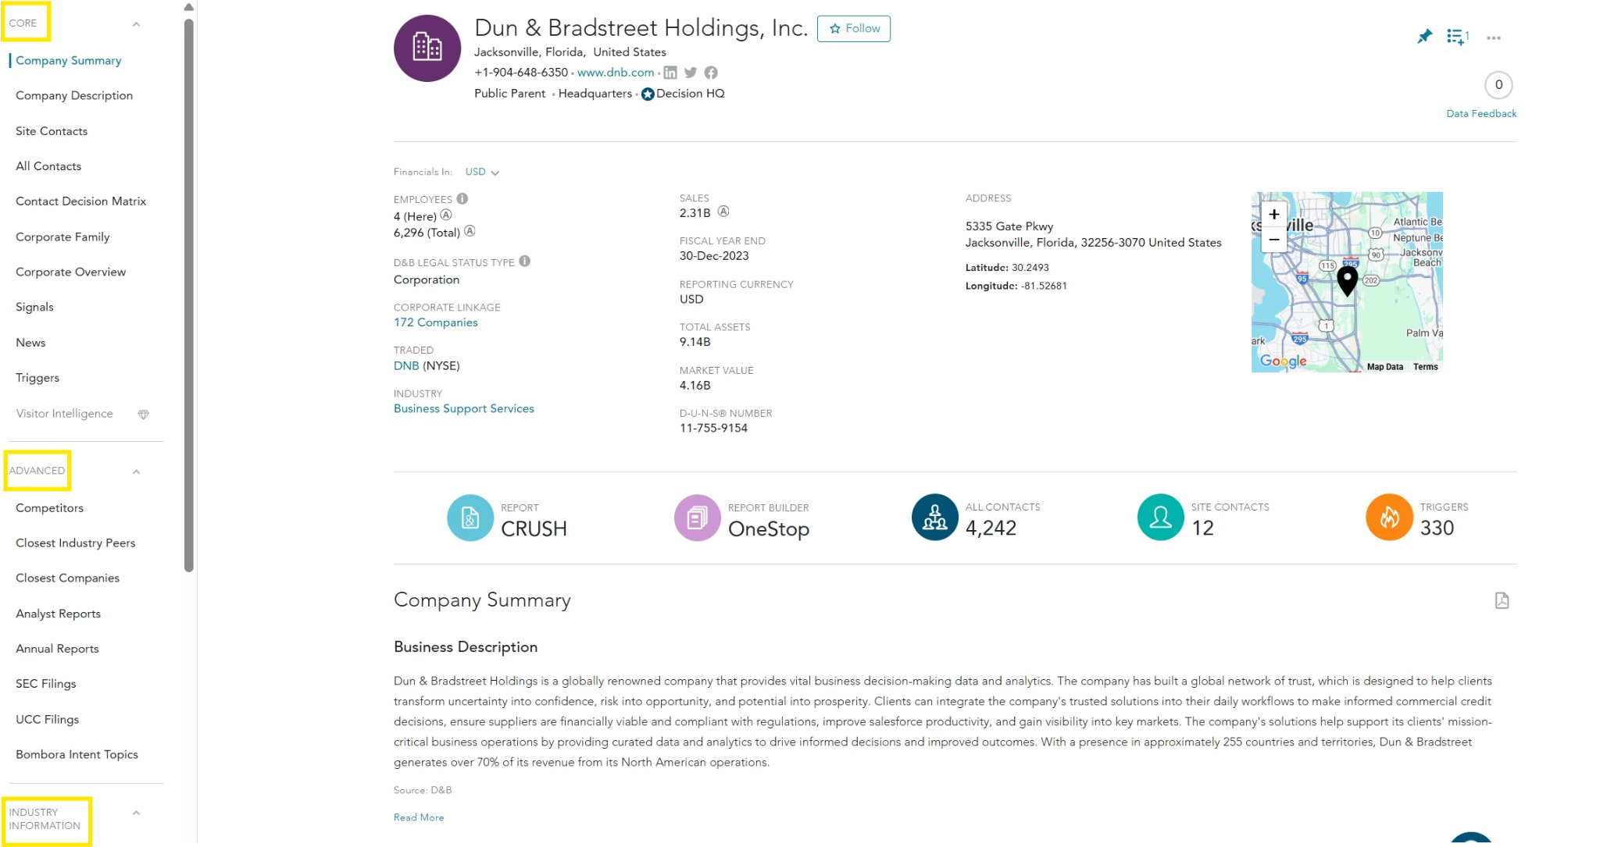Open the three-dots more options menu
Image resolution: width=1600 pixels, height=847 pixels.
[1493, 37]
